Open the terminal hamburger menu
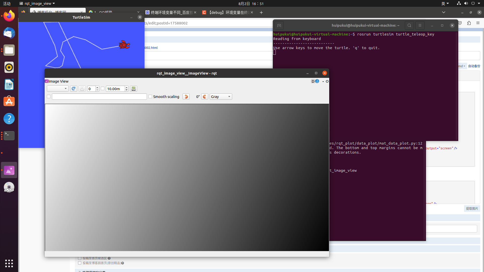Screen dimensions: 484x272 coord(420,25)
